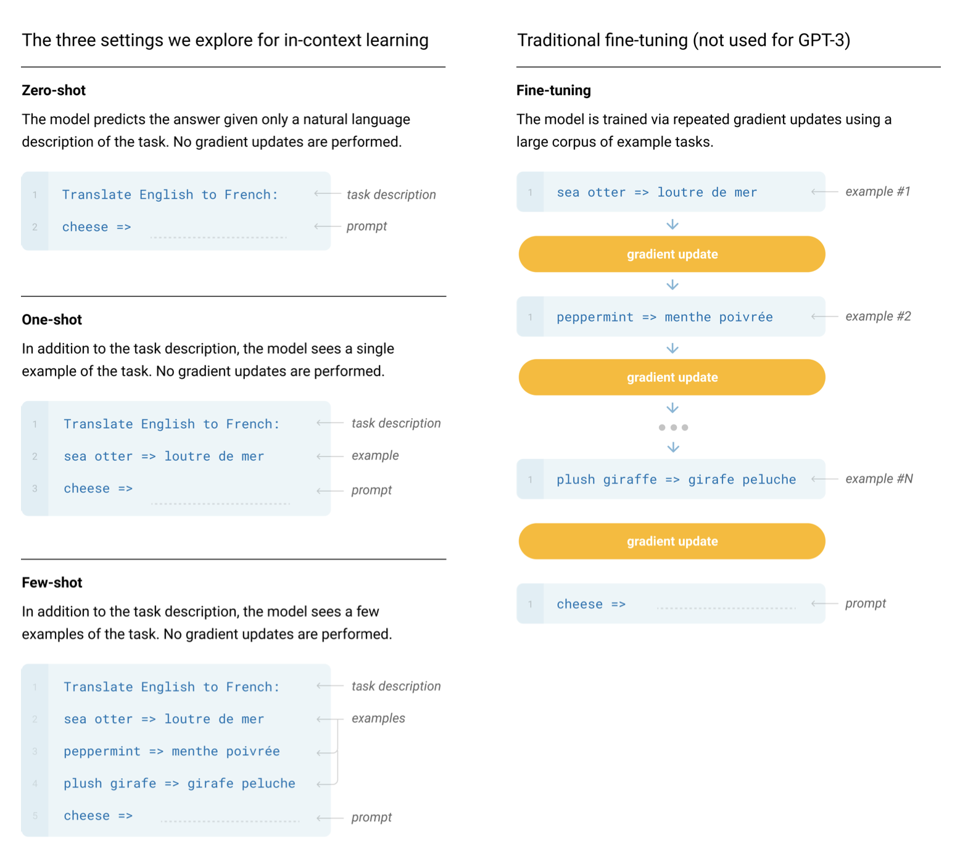
Task: Click the arrow beside the Few-shot prompt label
Action: pyautogui.click(x=329, y=818)
